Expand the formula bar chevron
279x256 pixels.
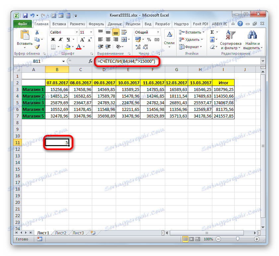pos(263,61)
